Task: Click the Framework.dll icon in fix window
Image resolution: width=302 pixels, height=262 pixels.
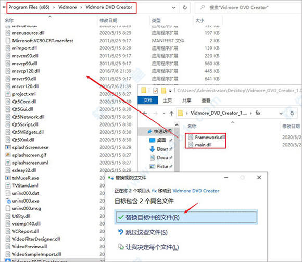Action: (191, 137)
